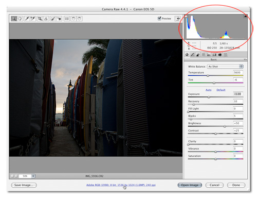
Task: Switch to the Lens Corrections tab
Action: 214,55
